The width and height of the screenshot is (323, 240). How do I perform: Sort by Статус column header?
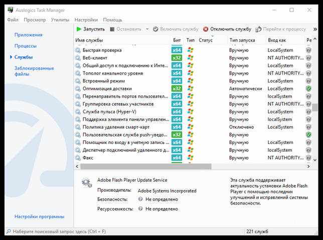(x=206, y=40)
